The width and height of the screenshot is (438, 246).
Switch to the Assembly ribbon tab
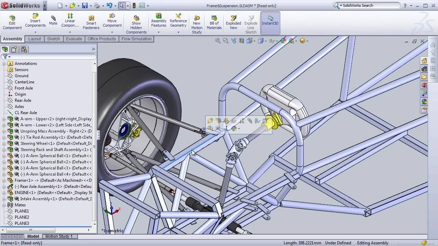coord(13,39)
